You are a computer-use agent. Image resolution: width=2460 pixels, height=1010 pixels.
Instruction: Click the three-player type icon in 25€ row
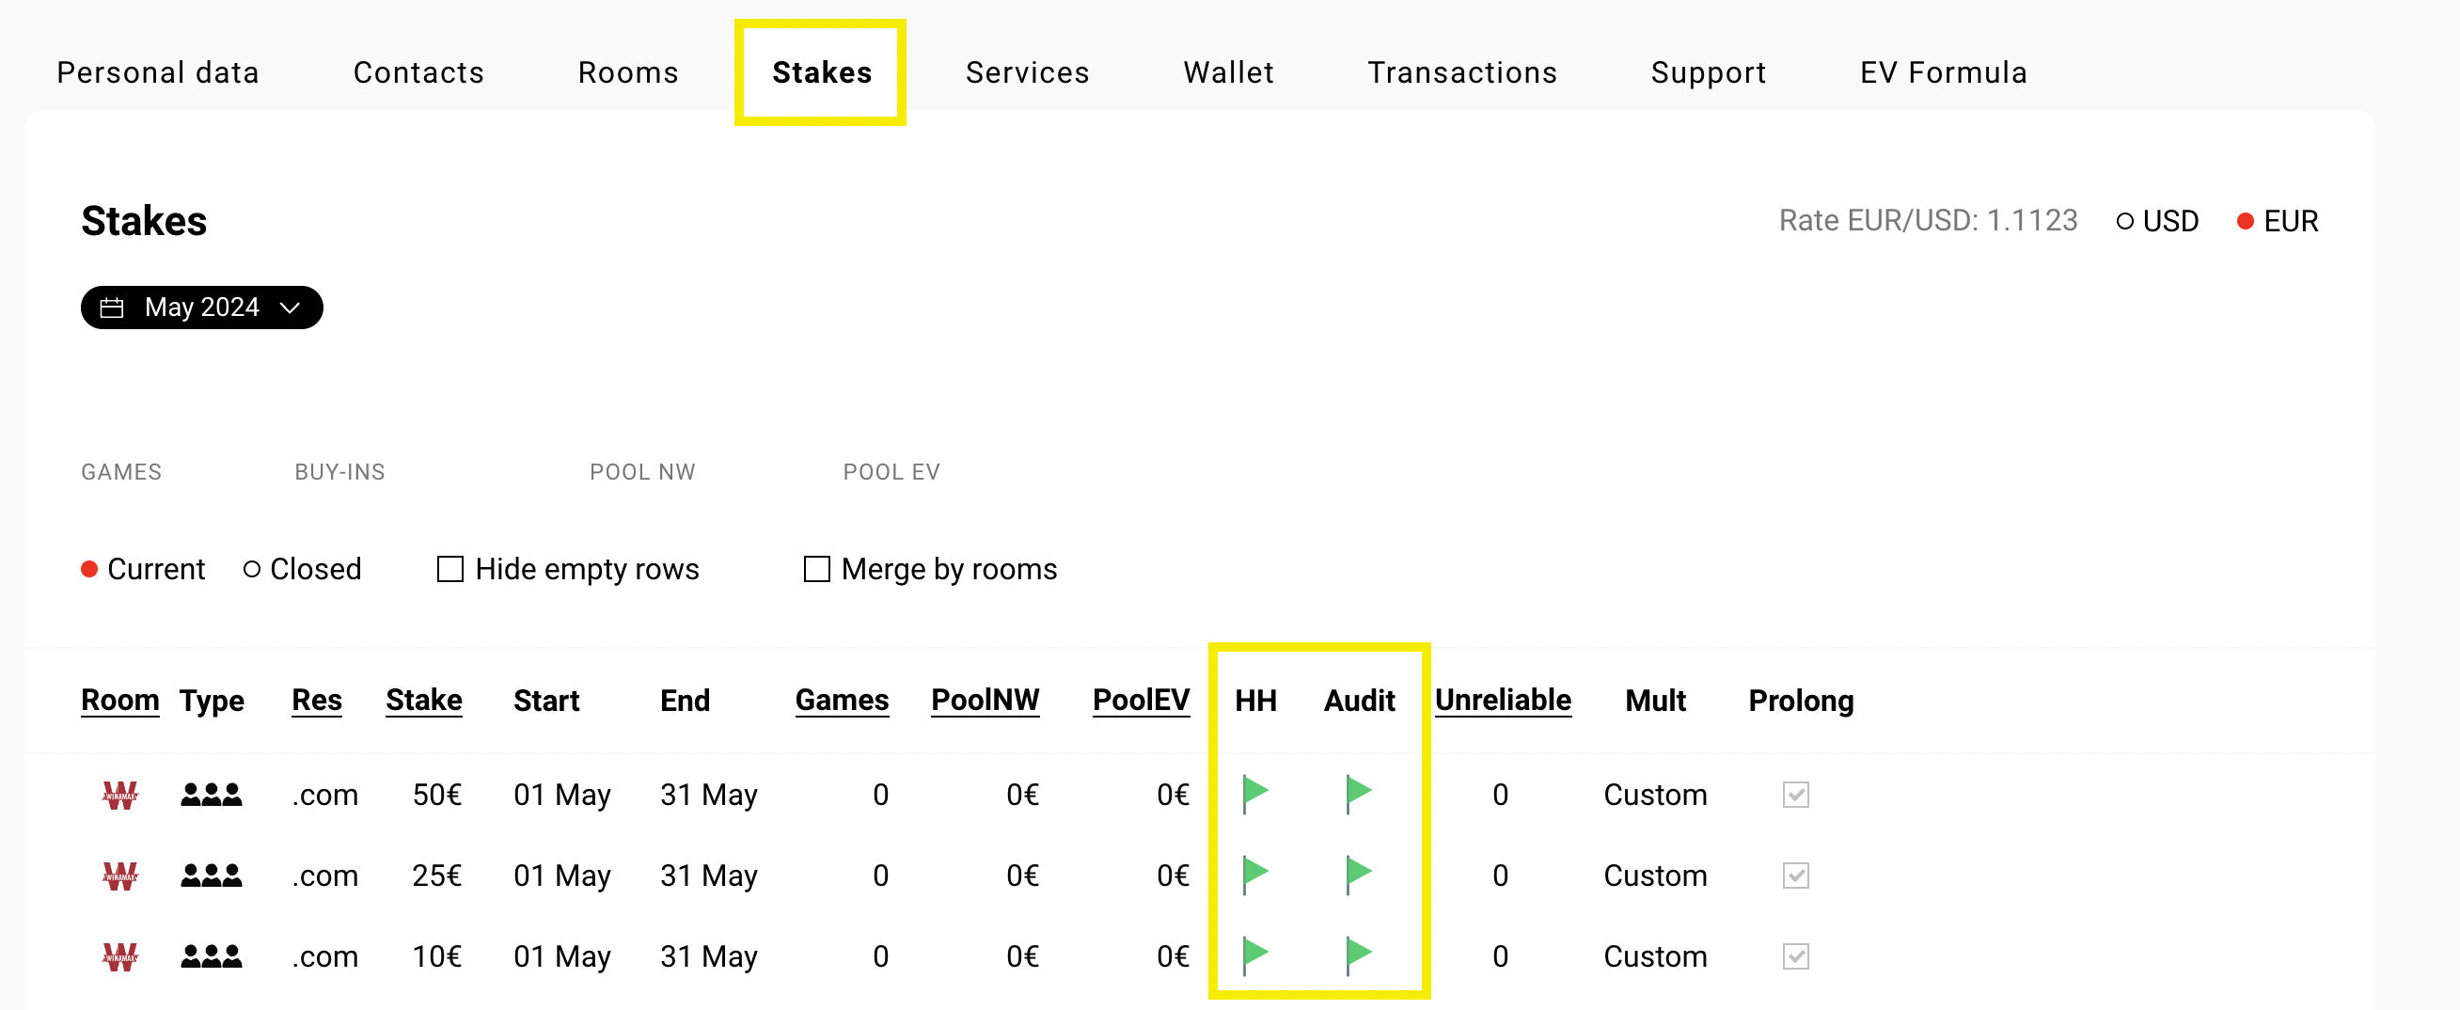(x=211, y=875)
